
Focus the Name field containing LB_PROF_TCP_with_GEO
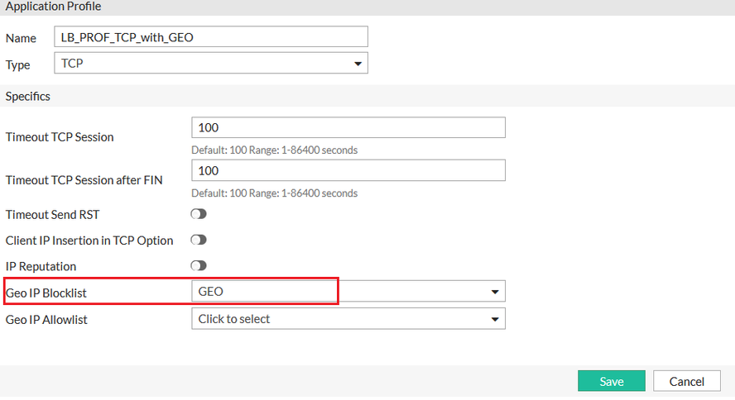[x=211, y=36]
